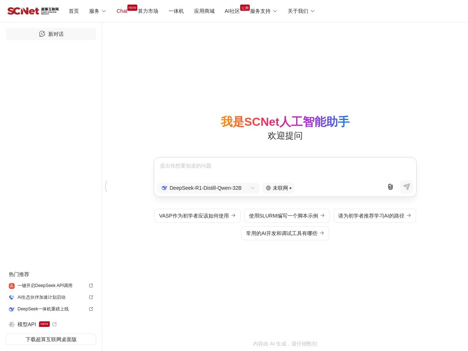Click the arrow on 学习AI的路径 suggestion chip
Image resolution: width=468 pixels, height=351 pixels.
click(x=409, y=215)
